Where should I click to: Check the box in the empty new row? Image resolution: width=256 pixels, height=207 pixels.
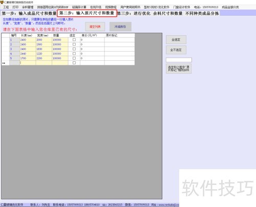74,63
